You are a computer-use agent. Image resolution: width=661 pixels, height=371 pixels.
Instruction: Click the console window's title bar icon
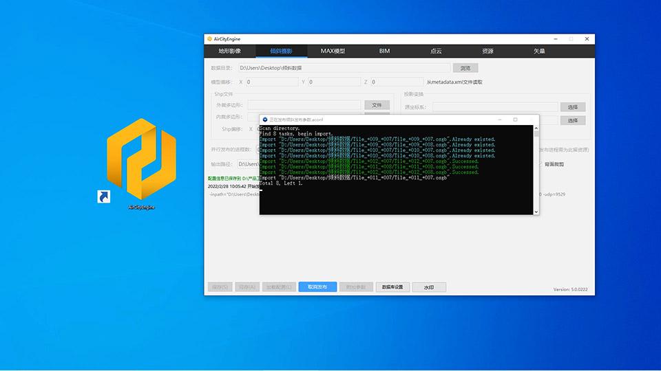pyautogui.click(x=264, y=120)
